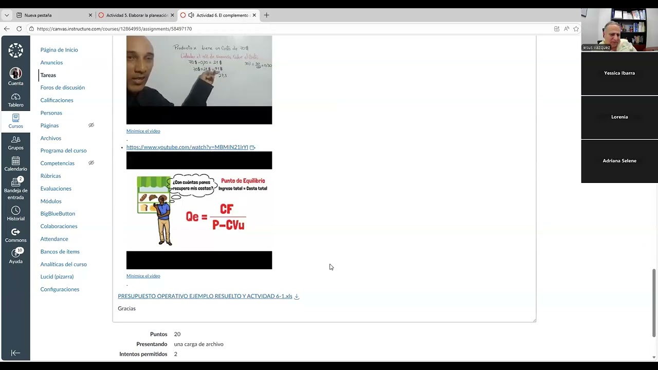Screen dimensions: 658x370
Task: Open Bandeja de entrada inbox
Action: (15, 188)
